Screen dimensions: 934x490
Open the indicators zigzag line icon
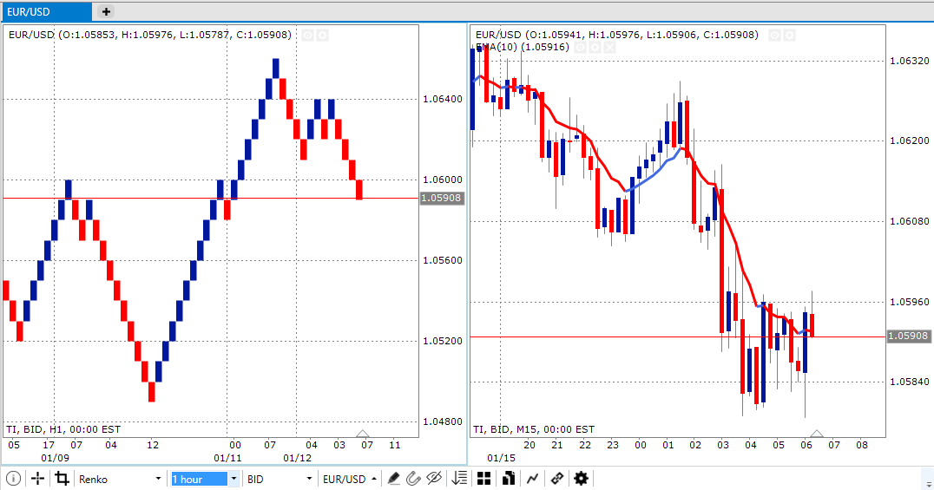coord(532,479)
